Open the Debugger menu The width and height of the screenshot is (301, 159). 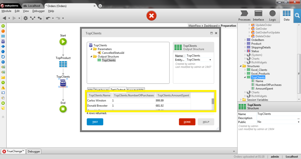39,11
